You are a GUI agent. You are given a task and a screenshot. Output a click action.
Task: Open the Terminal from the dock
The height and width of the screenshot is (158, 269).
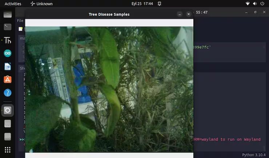tap(8, 27)
